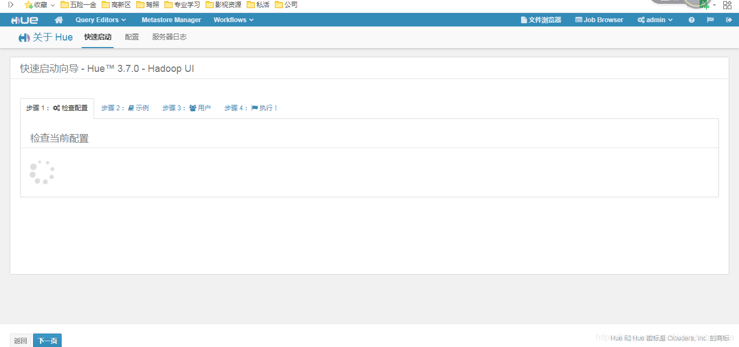Click the flag tour icon in navbar
Image resolution: width=739 pixels, height=347 pixels.
click(710, 20)
